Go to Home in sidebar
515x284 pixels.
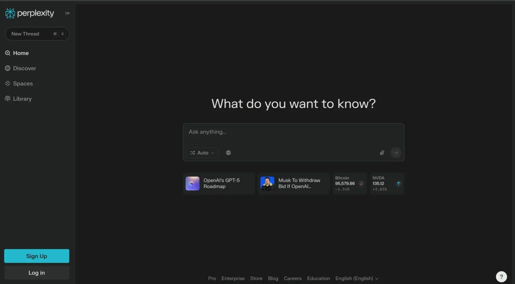[x=20, y=53]
